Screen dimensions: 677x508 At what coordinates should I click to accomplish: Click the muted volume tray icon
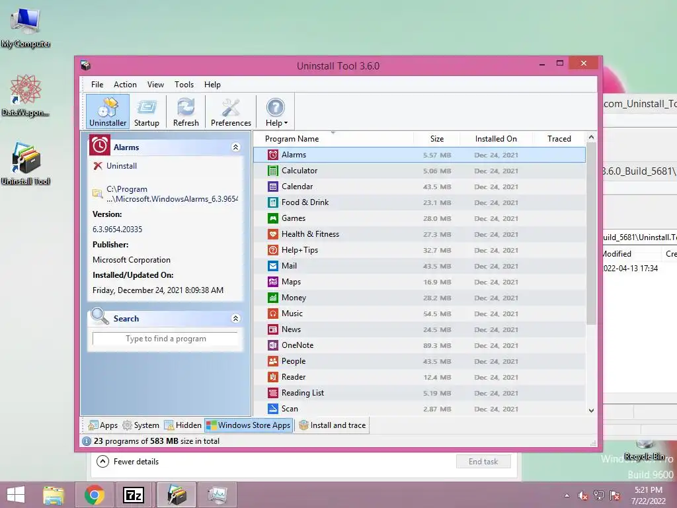[x=582, y=495]
